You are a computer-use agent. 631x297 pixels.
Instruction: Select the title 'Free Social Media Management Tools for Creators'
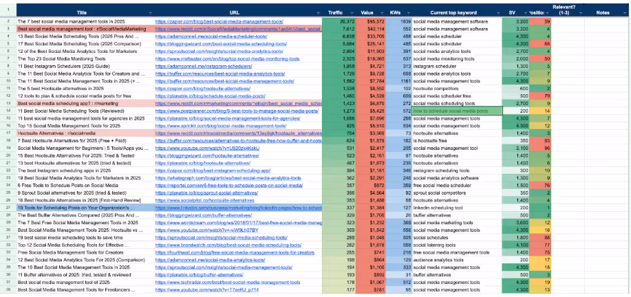pyautogui.click(x=85, y=252)
